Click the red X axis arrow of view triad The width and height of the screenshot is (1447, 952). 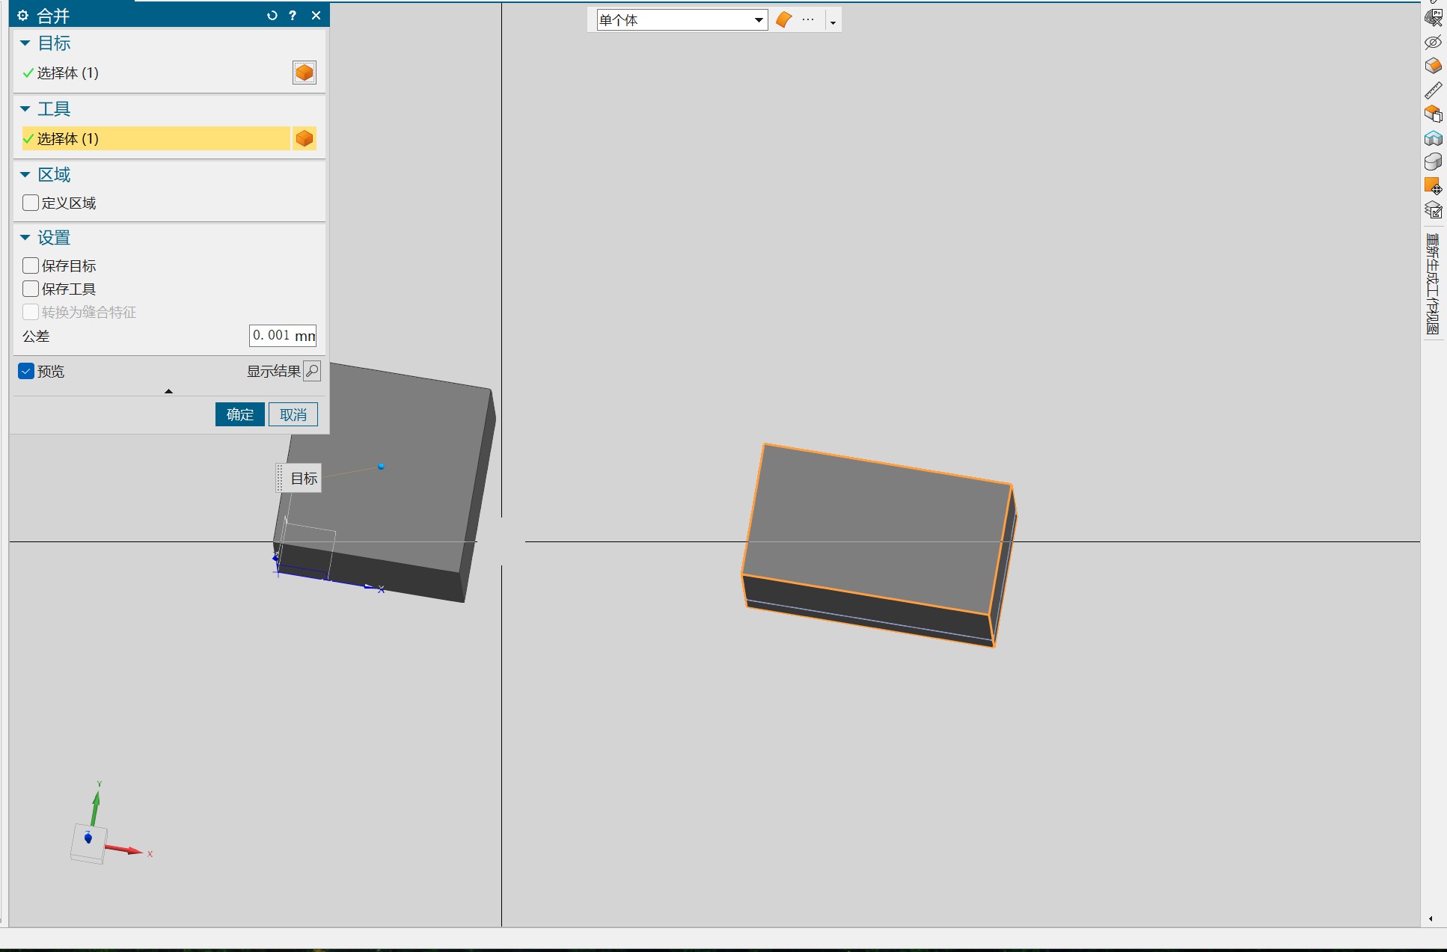pyautogui.click(x=125, y=850)
